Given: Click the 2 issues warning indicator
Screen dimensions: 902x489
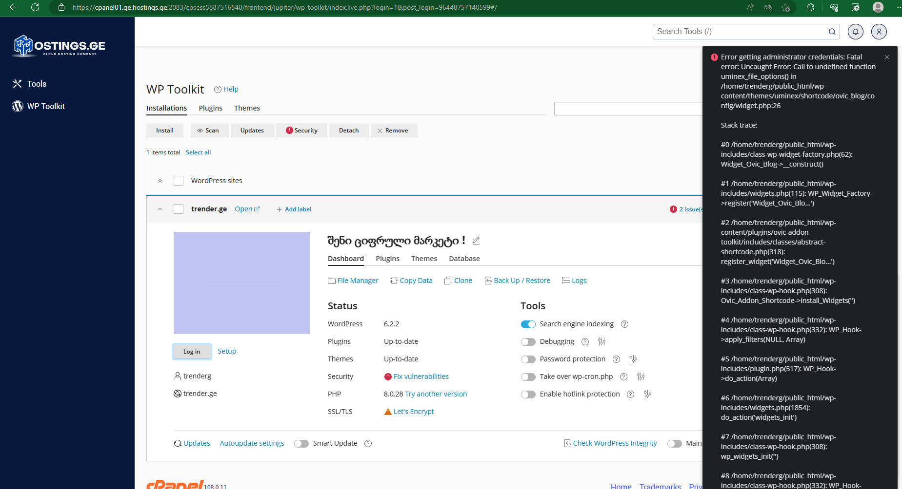Looking at the screenshot, I should (686, 209).
